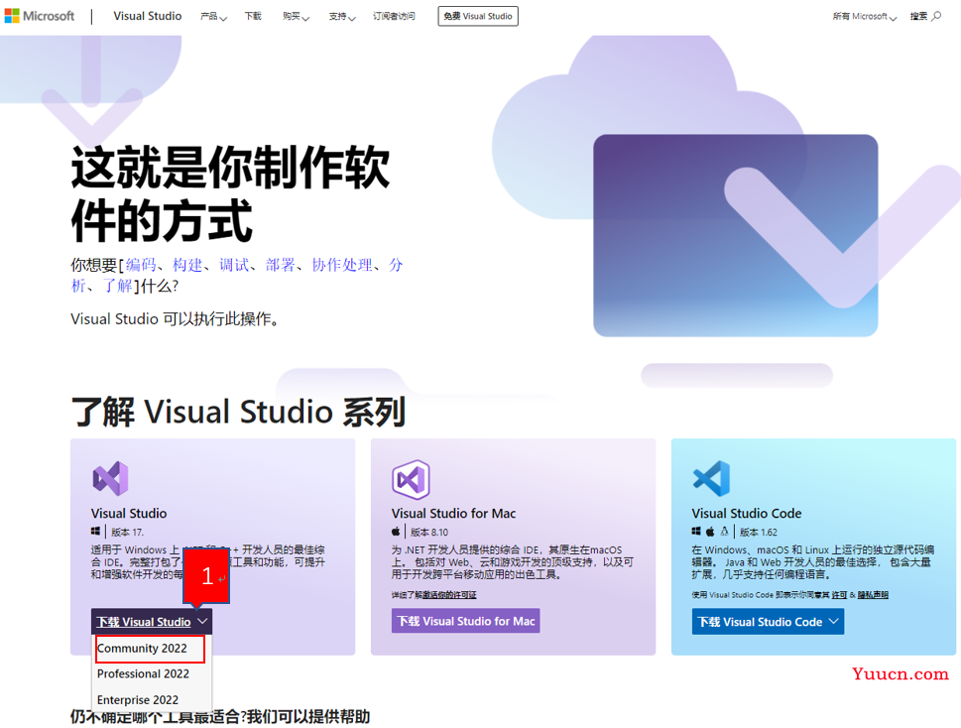Image resolution: width=961 pixels, height=728 pixels.
Task: Expand the 购买 menu
Action: [x=296, y=17]
